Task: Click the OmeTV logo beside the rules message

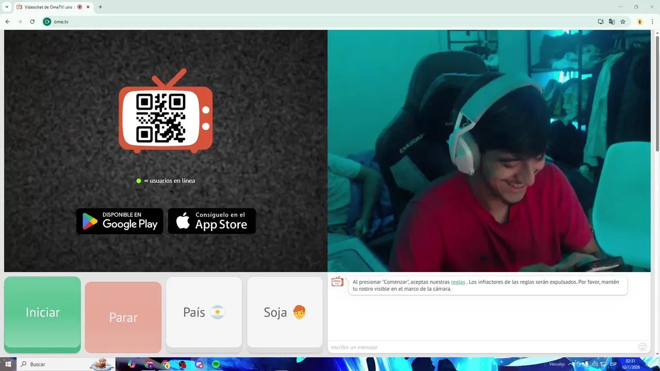Action: [337, 282]
